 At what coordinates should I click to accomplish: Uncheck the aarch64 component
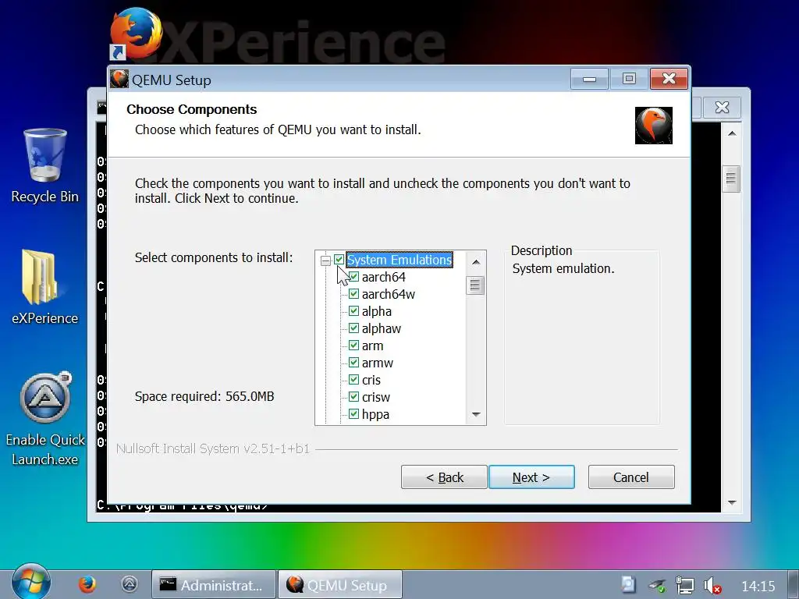tap(353, 277)
